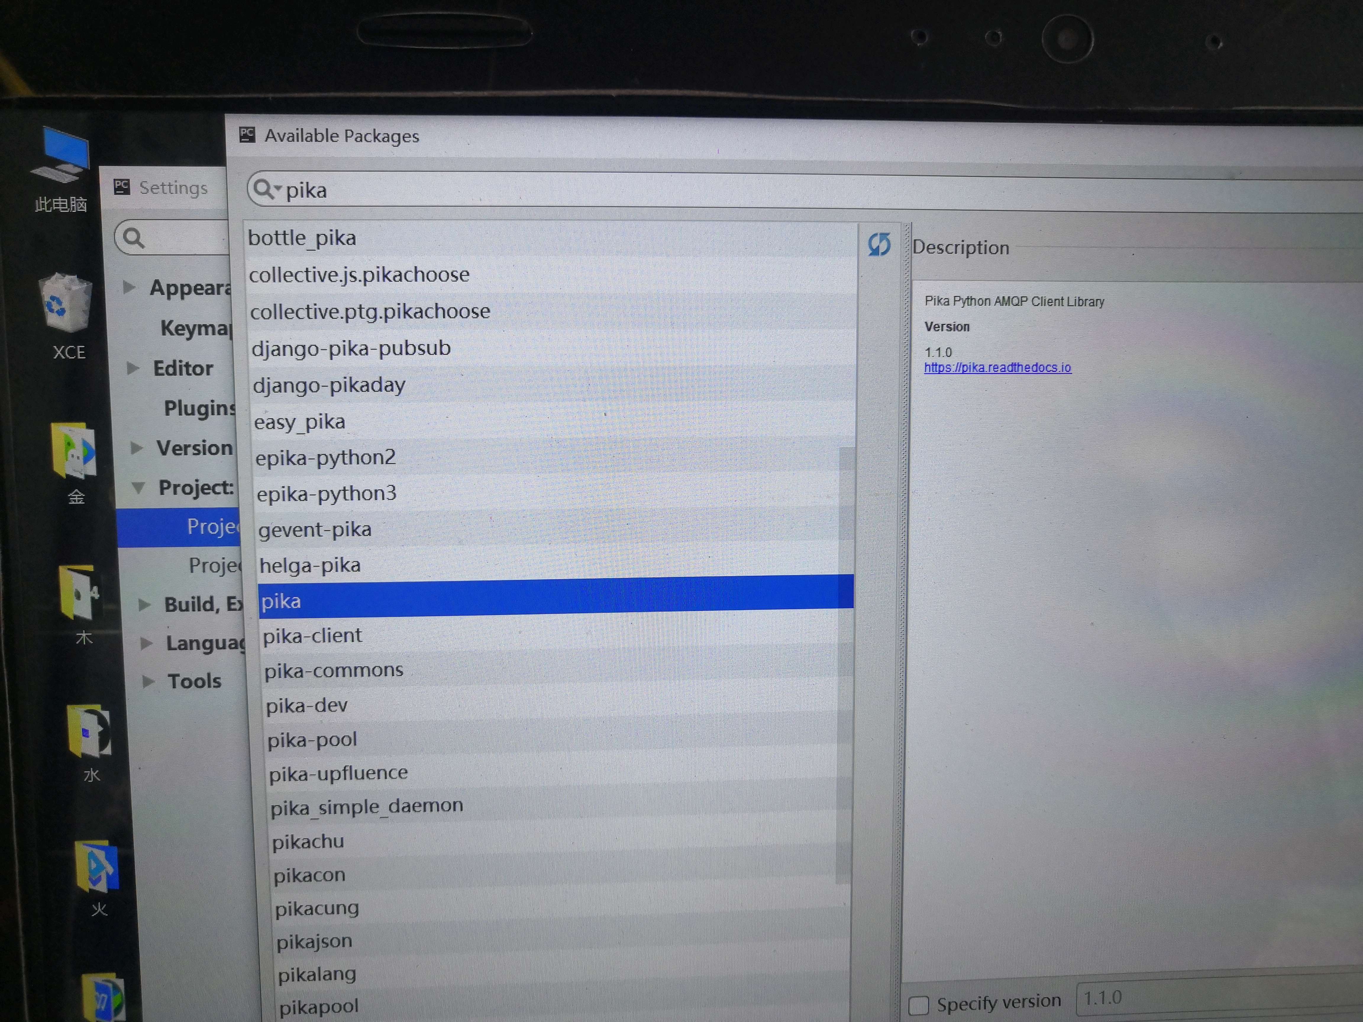Select the collective.js.pikachoose package
1363x1022 pixels.
pyautogui.click(x=552, y=275)
